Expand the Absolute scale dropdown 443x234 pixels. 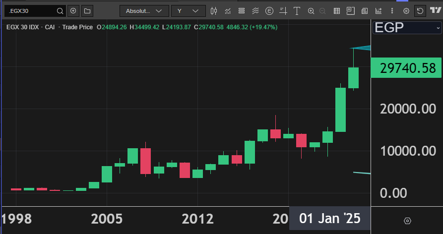pyautogui.click(x=144, y=11)
